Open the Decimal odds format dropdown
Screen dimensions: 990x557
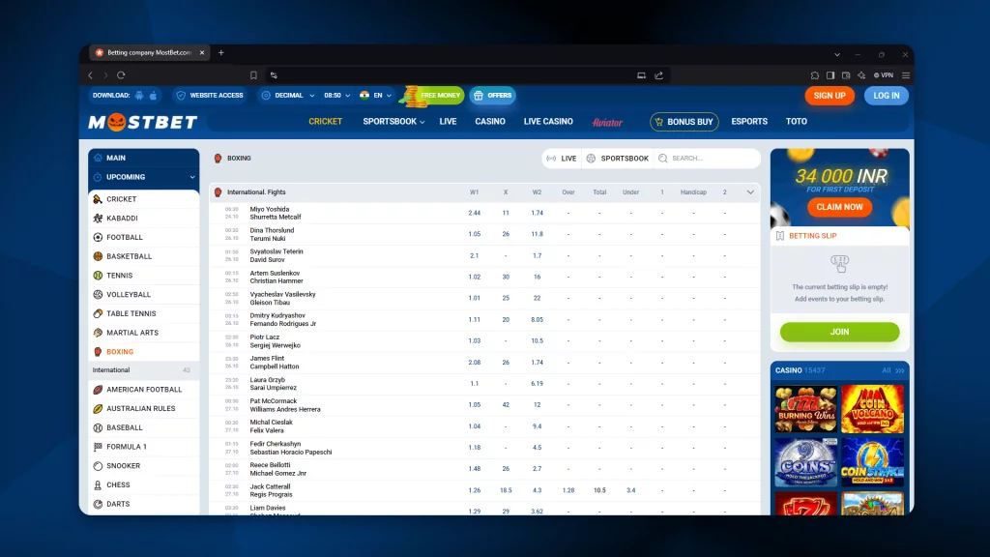[x=288, y=96]
